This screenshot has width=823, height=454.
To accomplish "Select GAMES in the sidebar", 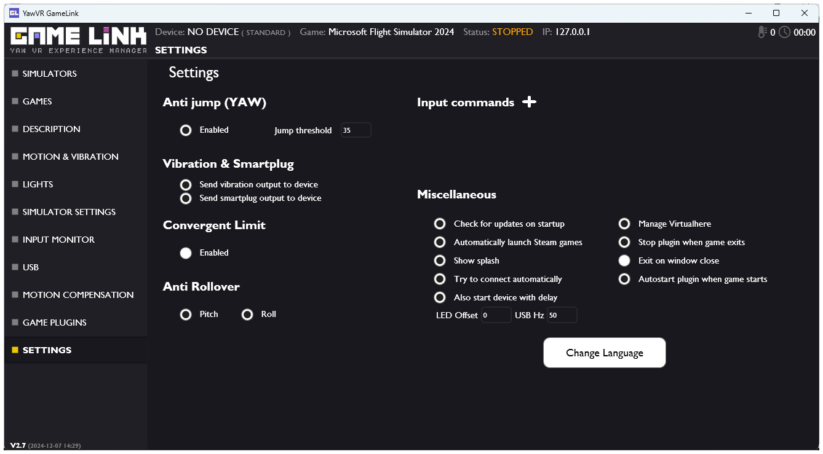I will pos(38,101).
